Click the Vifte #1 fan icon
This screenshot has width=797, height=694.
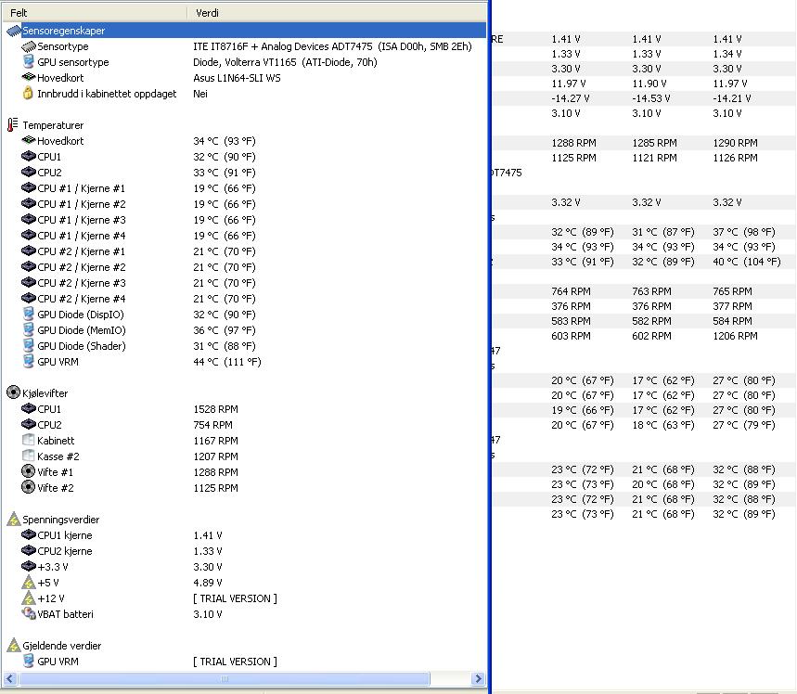point(29,471)
